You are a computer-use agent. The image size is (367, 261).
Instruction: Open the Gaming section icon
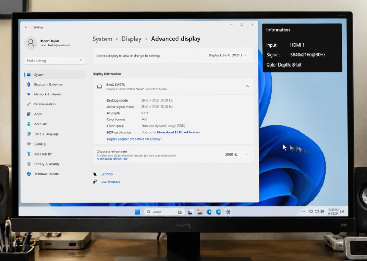pos(29,144)
